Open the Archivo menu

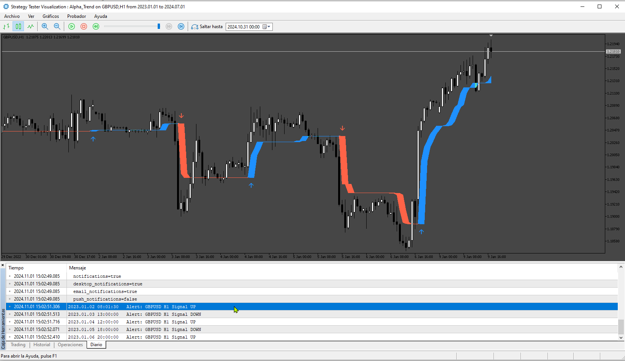[12, 16]
